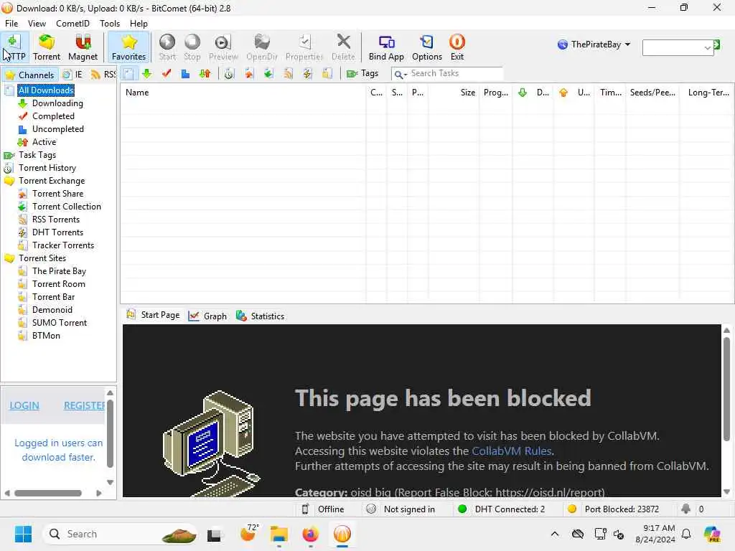735x551 pixels.
Task: Click the LOGIN link
Action: point(24,406)
